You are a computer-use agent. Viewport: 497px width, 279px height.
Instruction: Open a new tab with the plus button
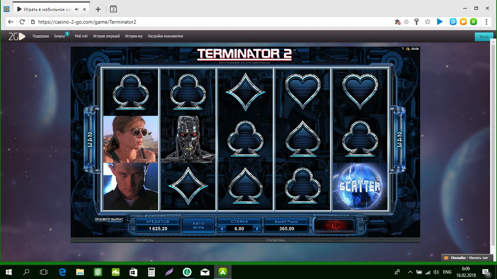coord(98,9)
